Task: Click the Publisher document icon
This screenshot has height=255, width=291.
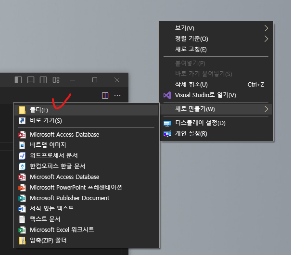Action: point(22,198)
